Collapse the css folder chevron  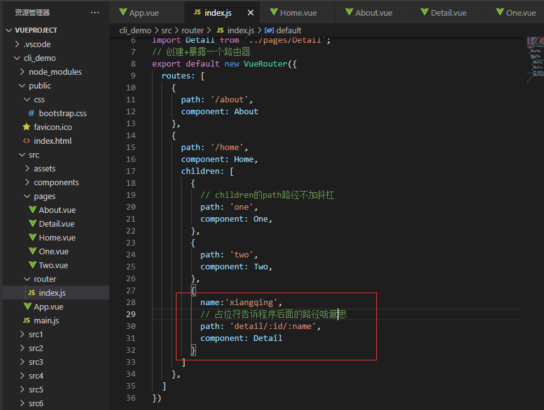[28, 100]
